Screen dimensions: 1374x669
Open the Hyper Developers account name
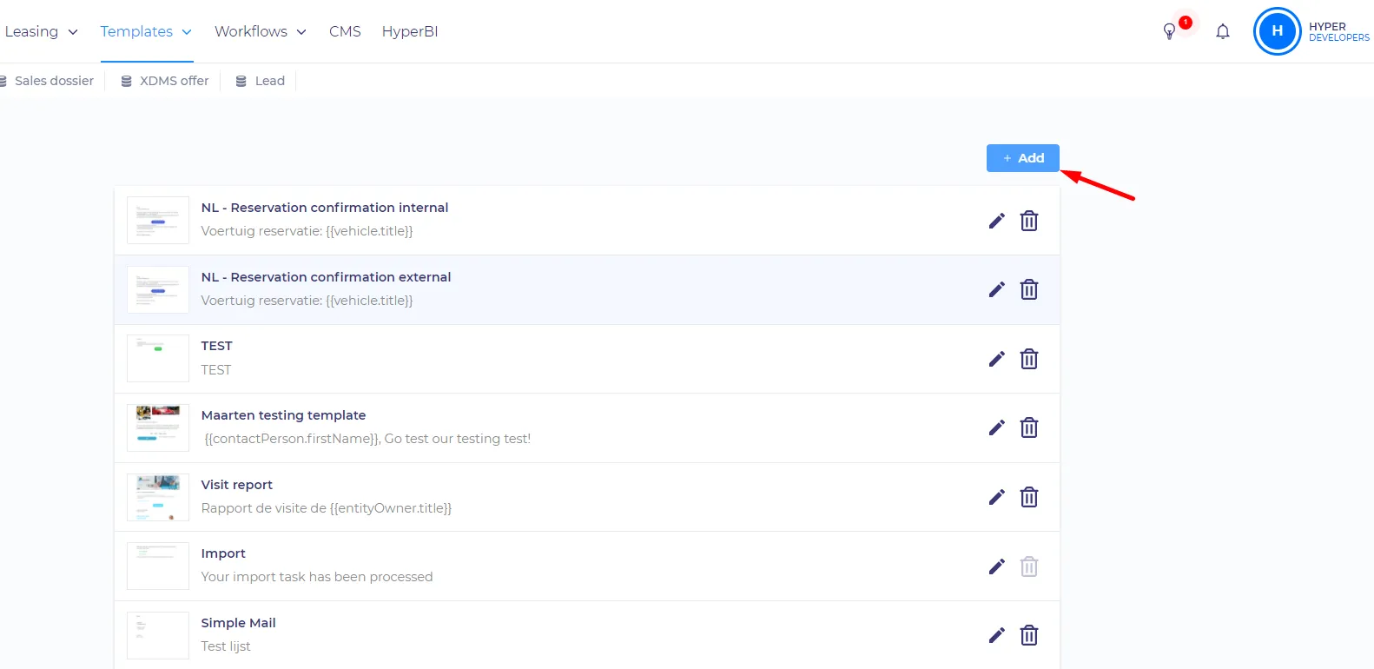tap(1338, 32)
